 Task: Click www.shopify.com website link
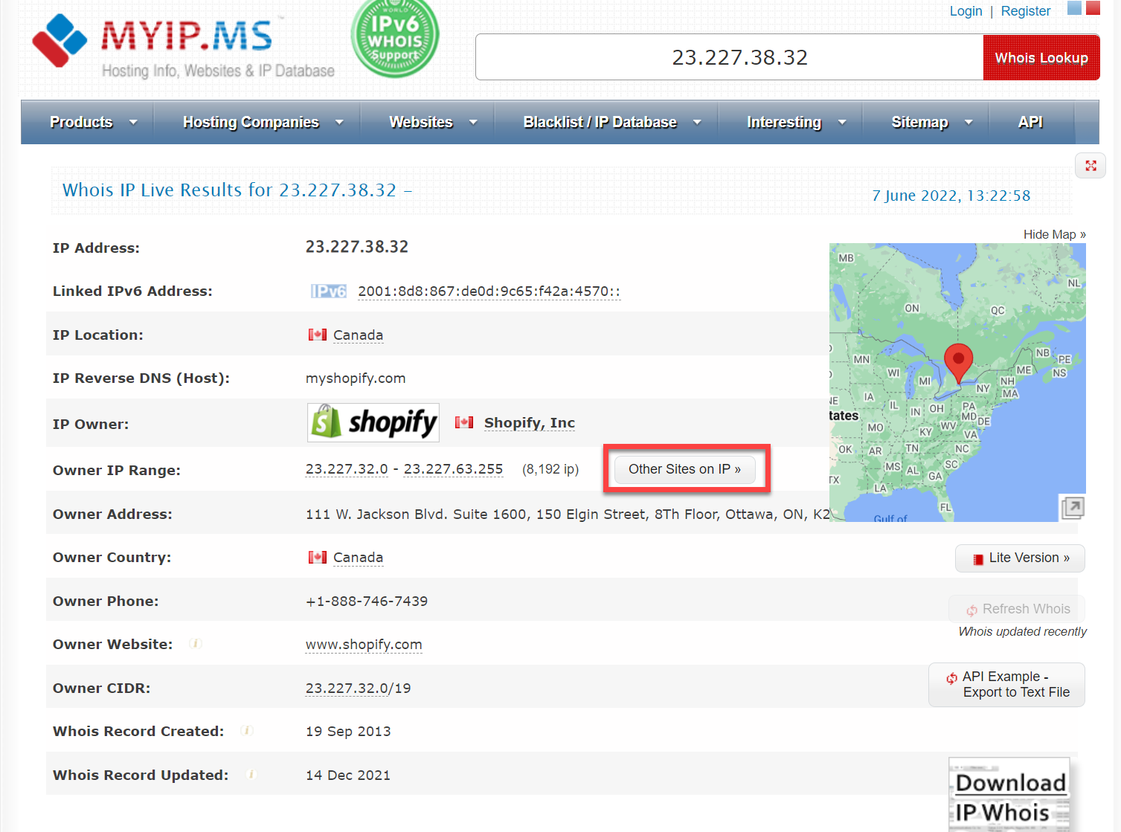click(x=364, y=645)
